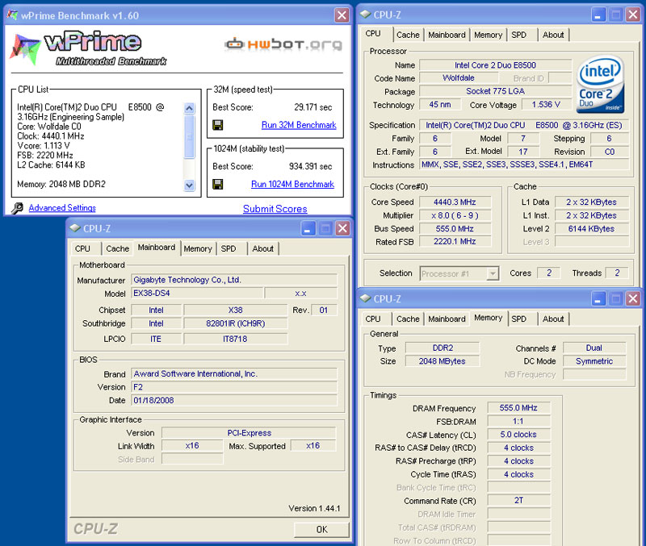This screenshot has height=546, width=646.
Task: Run the 1024M stability test benchmark
Action: tap(292, 184)
